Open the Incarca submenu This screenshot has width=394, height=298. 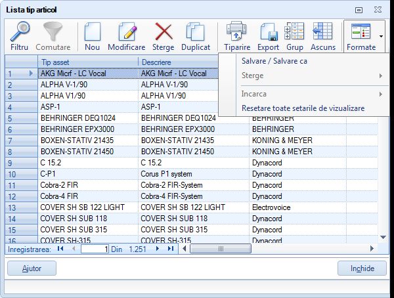[303, 94]
